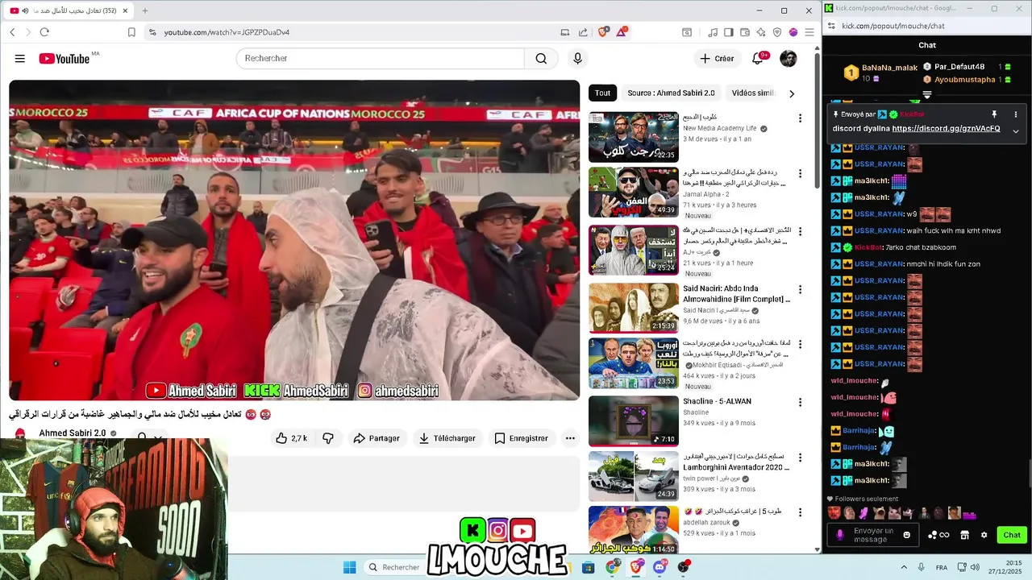1032x580 pixels.
Task: Open Kick channel points icon
Action: (x=938, y=535)
